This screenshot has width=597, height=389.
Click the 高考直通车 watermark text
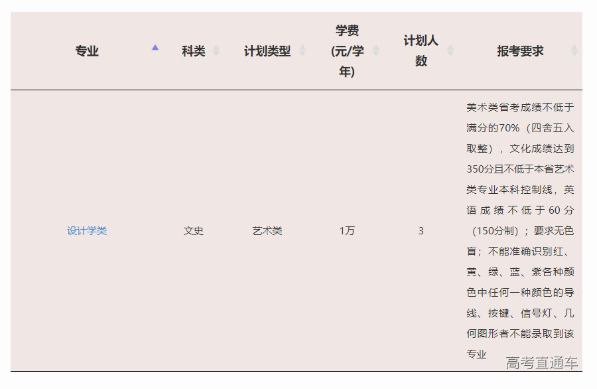(541, 362)
